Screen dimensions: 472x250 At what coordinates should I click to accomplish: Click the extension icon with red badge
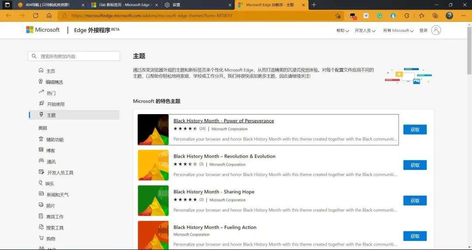pos(353,16)
